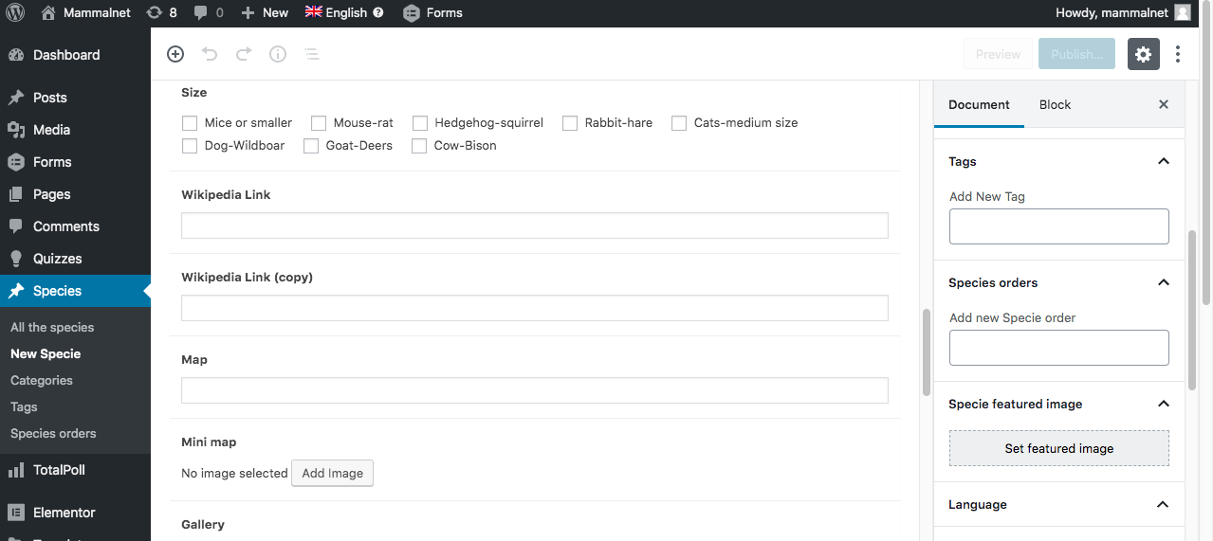Collapse the Species orders panel
The image size is (1213, 541).
pyautogui.click(x=1163, y=282)
